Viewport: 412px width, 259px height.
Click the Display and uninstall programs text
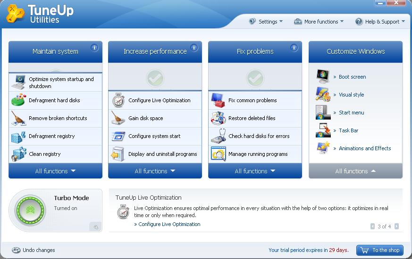(x=163, y=154)
